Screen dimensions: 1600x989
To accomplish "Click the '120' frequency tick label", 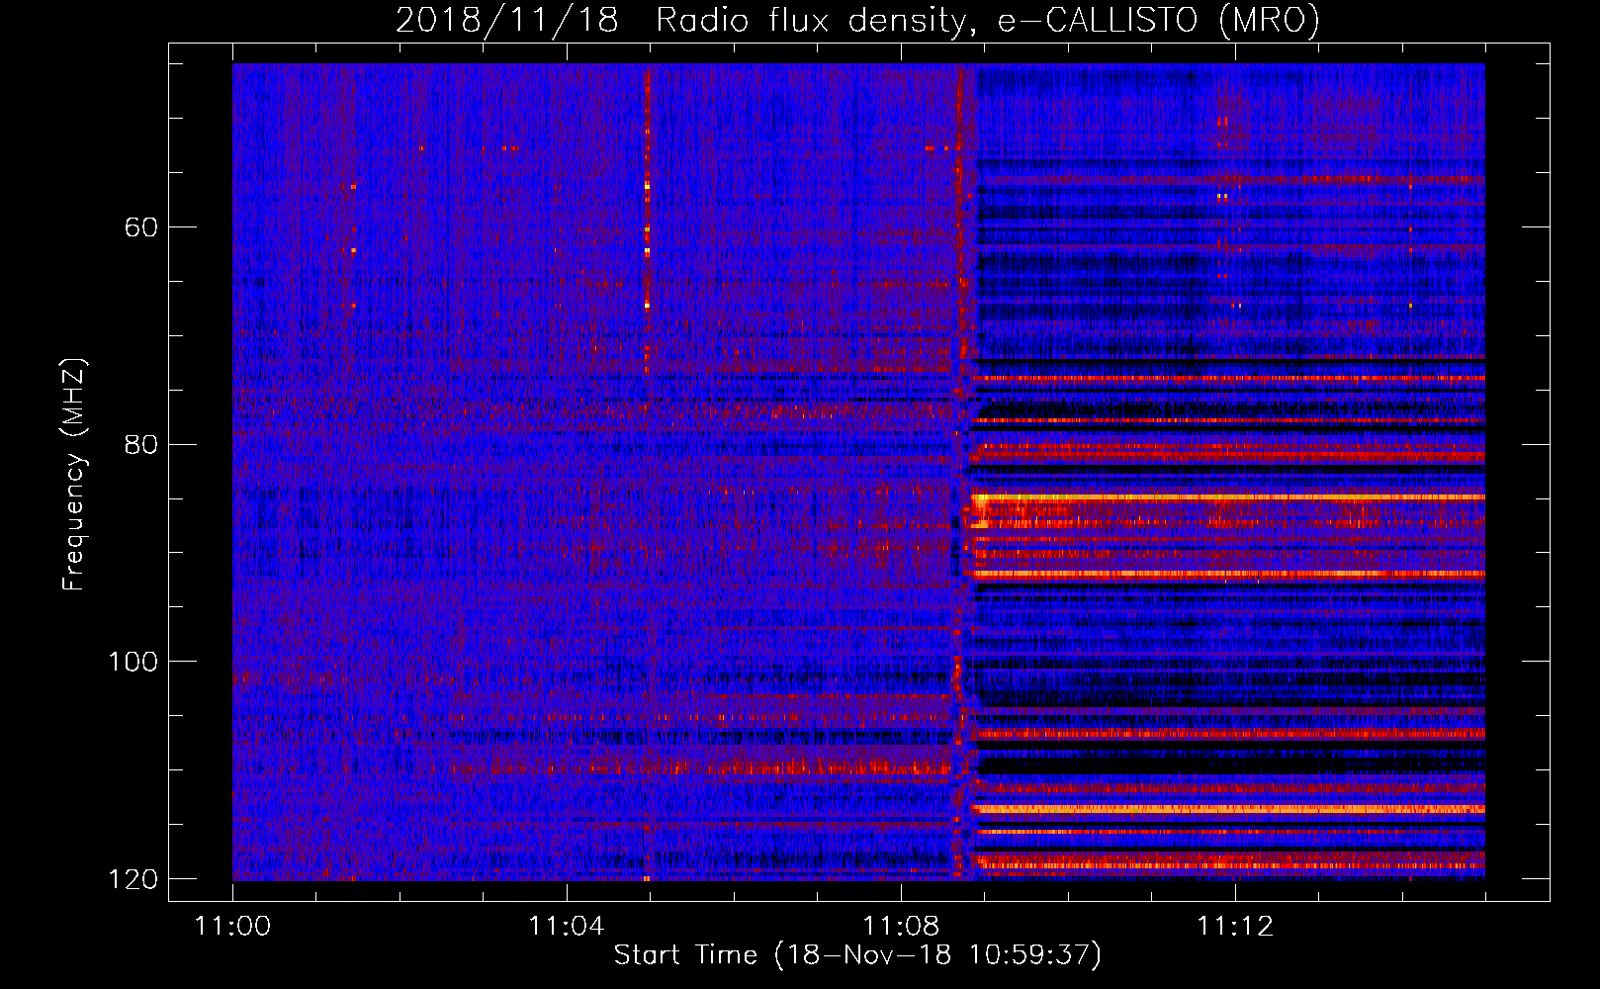I will [132, 879].
